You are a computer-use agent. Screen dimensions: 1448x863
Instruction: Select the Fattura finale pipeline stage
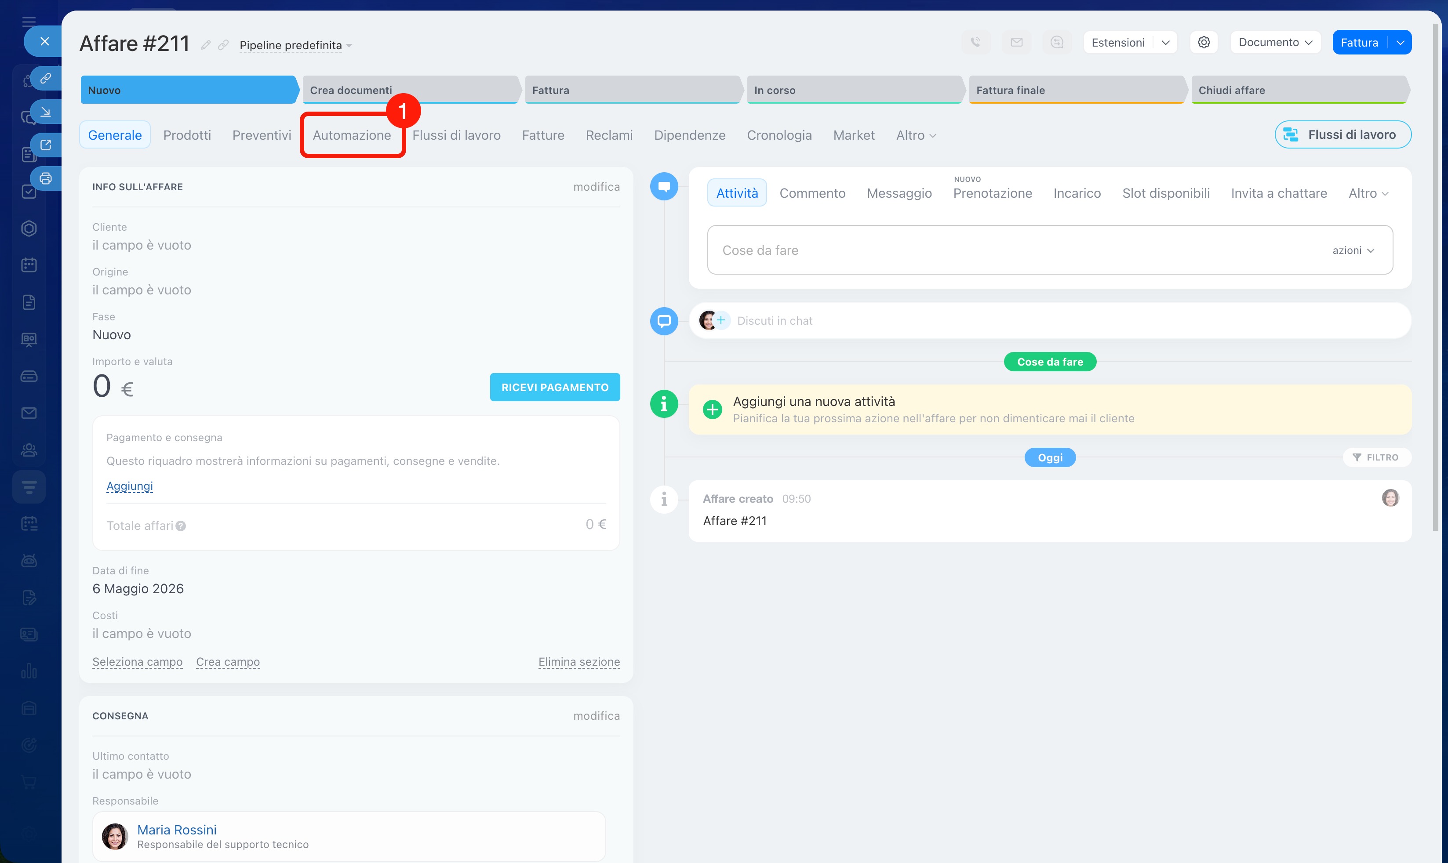click(1075, 90)
